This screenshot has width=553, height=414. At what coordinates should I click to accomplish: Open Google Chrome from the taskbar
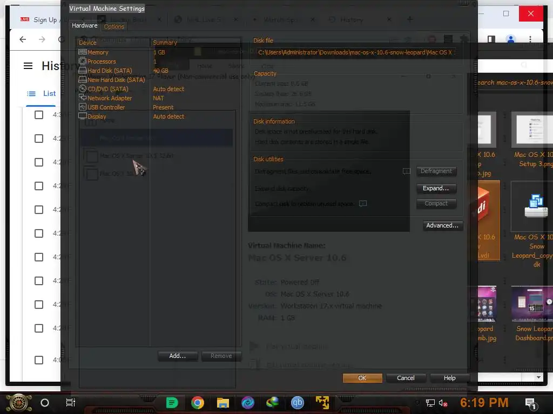(198, 403)
